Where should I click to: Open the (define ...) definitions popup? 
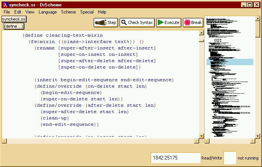14,26
